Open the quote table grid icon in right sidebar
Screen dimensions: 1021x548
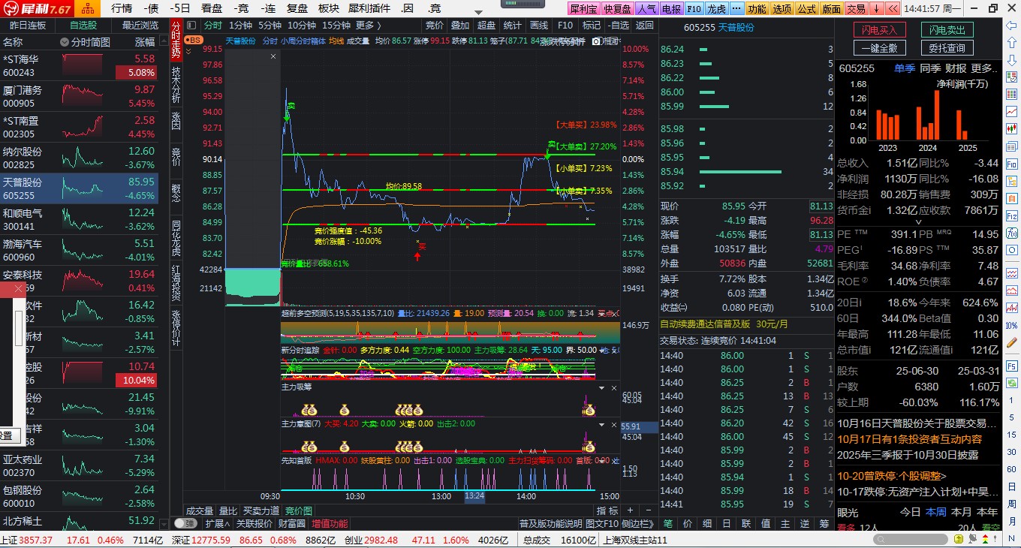[1011, 94]
